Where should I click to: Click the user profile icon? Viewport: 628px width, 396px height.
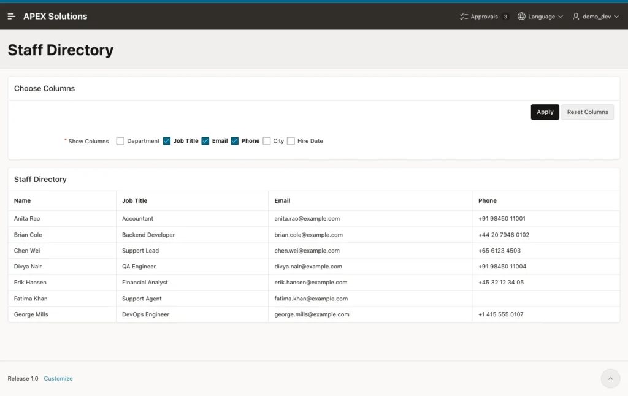point(575,17)
